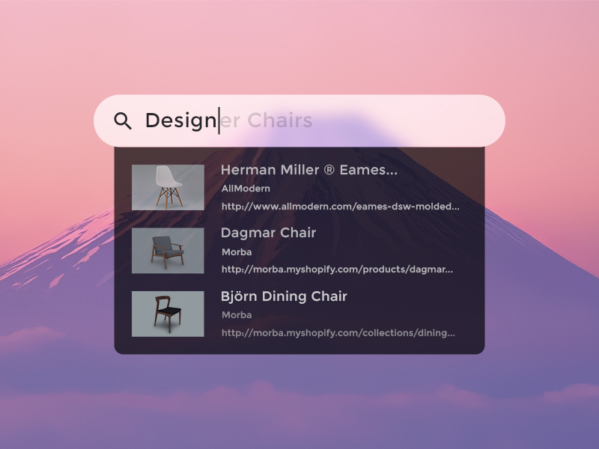
Task: Select the 'Dagmar Chair' result title
Action: click(x=268, y=233)
